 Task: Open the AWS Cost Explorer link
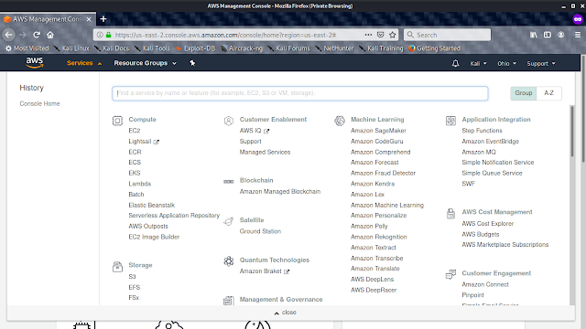click(x=487, y=223)
